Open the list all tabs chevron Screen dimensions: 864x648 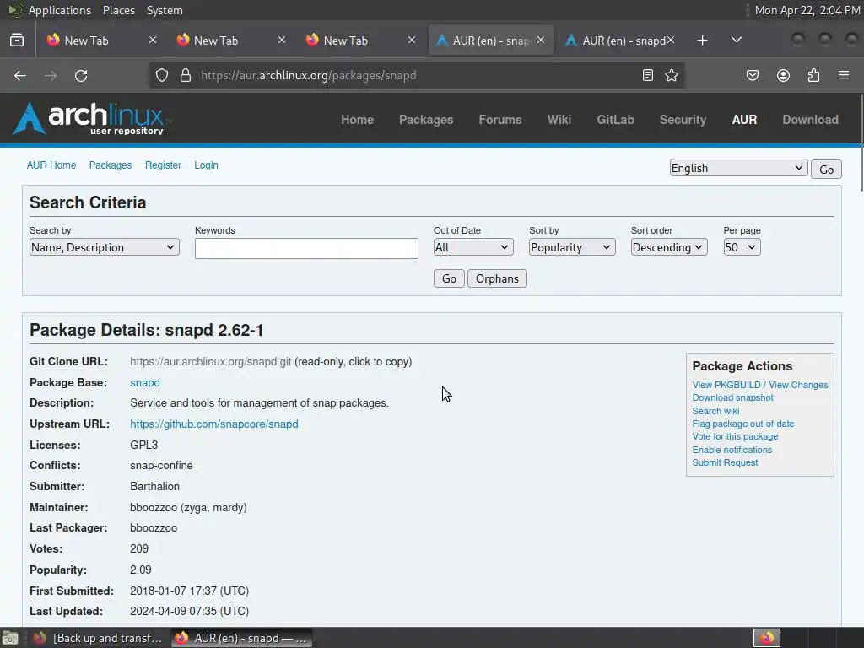[x=736, y=40]
